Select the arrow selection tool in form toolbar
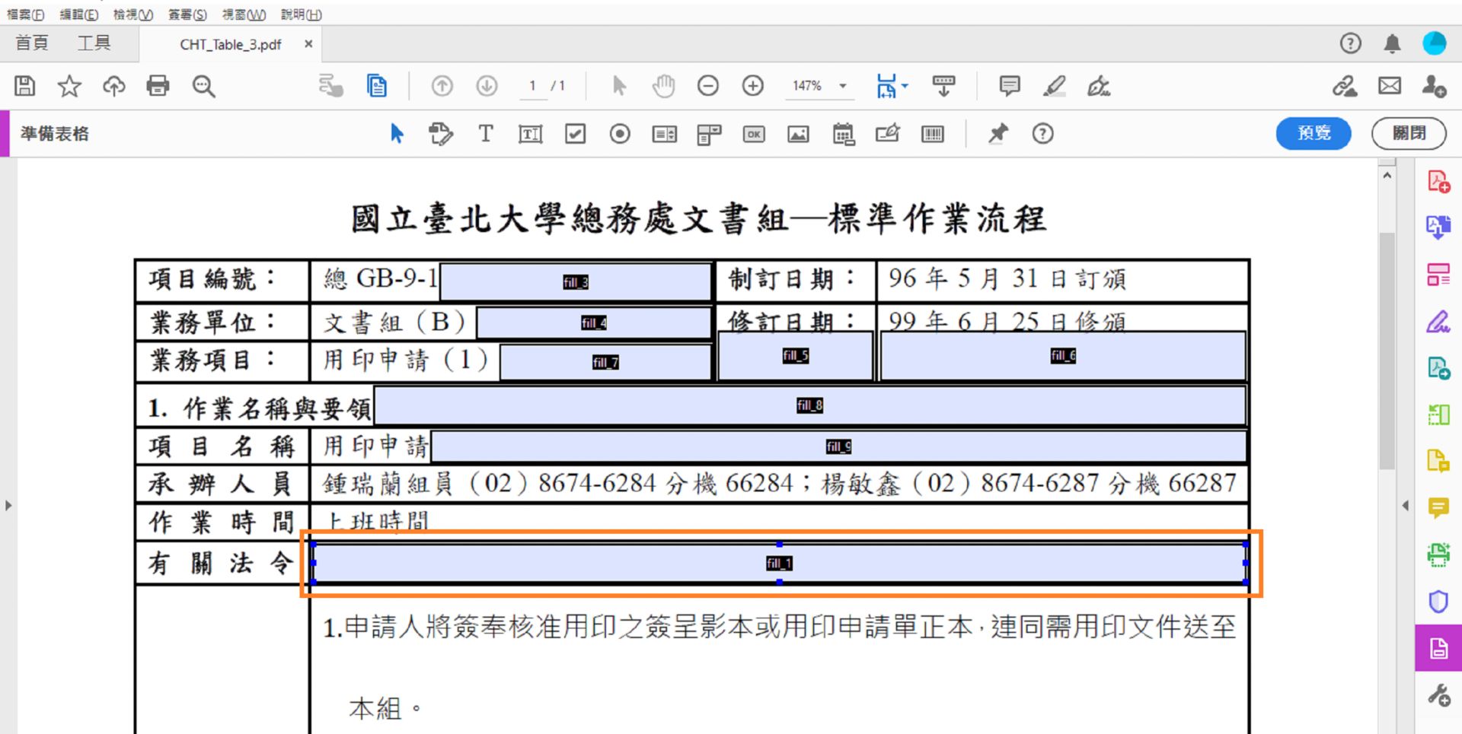Screen dimensions: 1462x734 click(x=396, y=134)
